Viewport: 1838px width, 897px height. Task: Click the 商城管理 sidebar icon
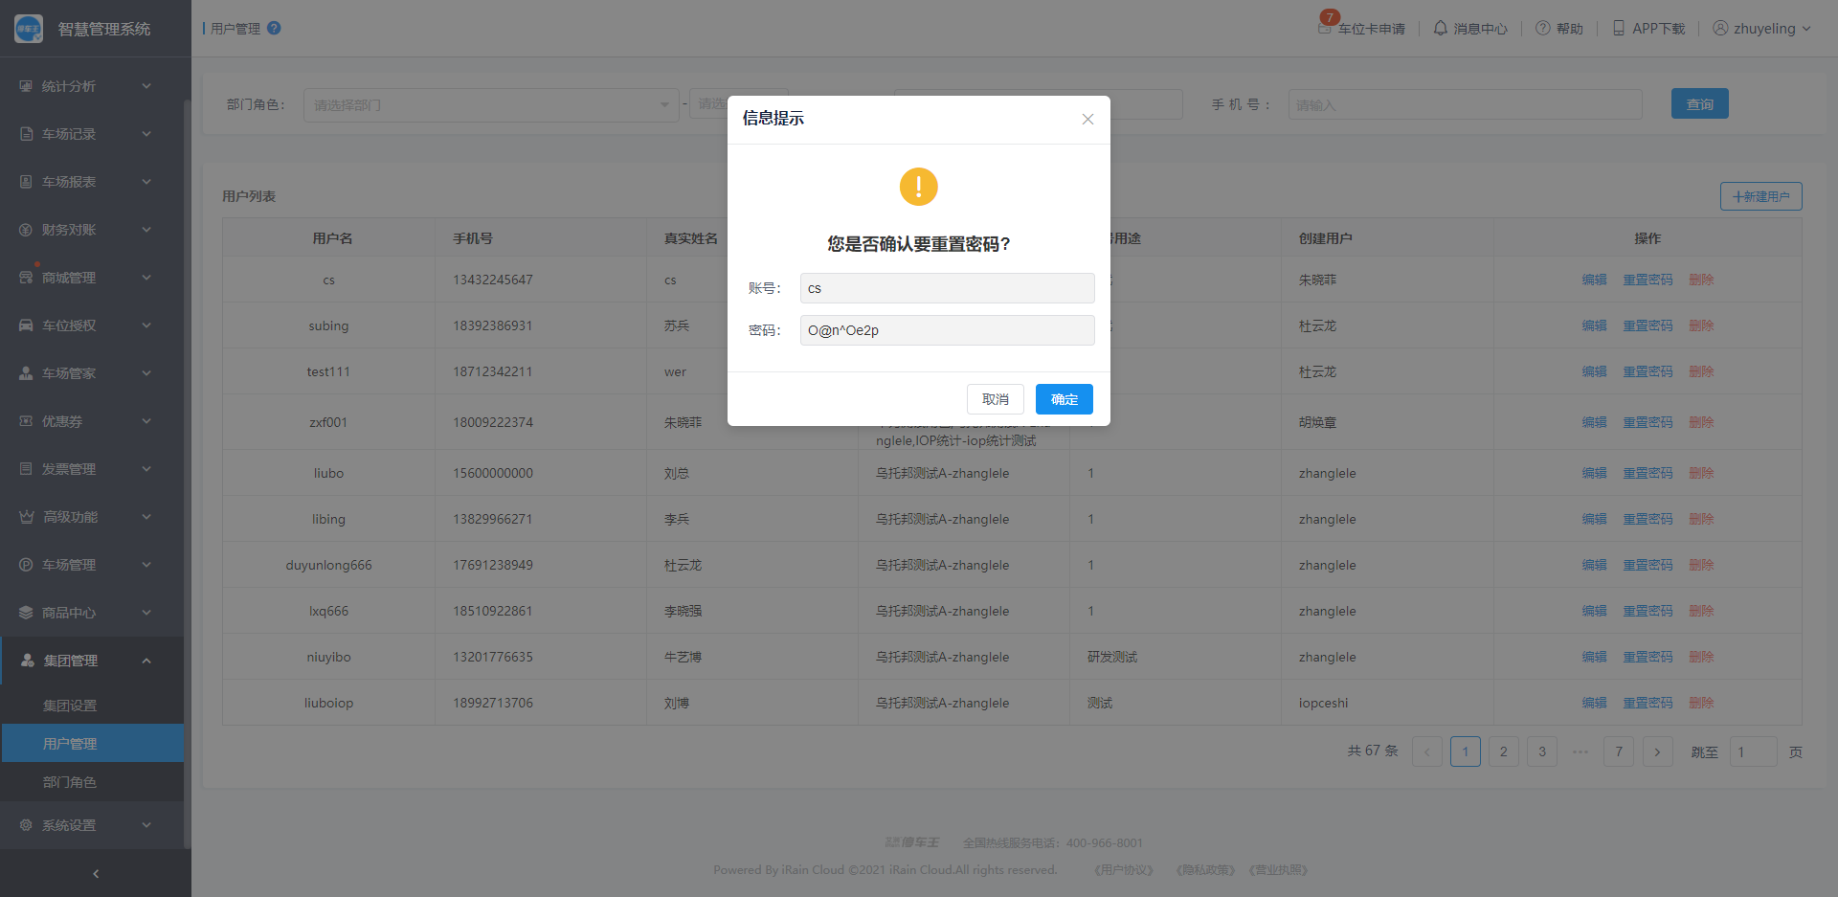coord(26,278)
